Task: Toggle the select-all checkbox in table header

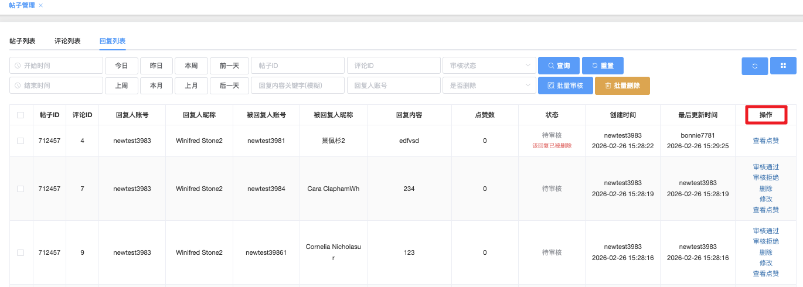Action: pos(21,115)
